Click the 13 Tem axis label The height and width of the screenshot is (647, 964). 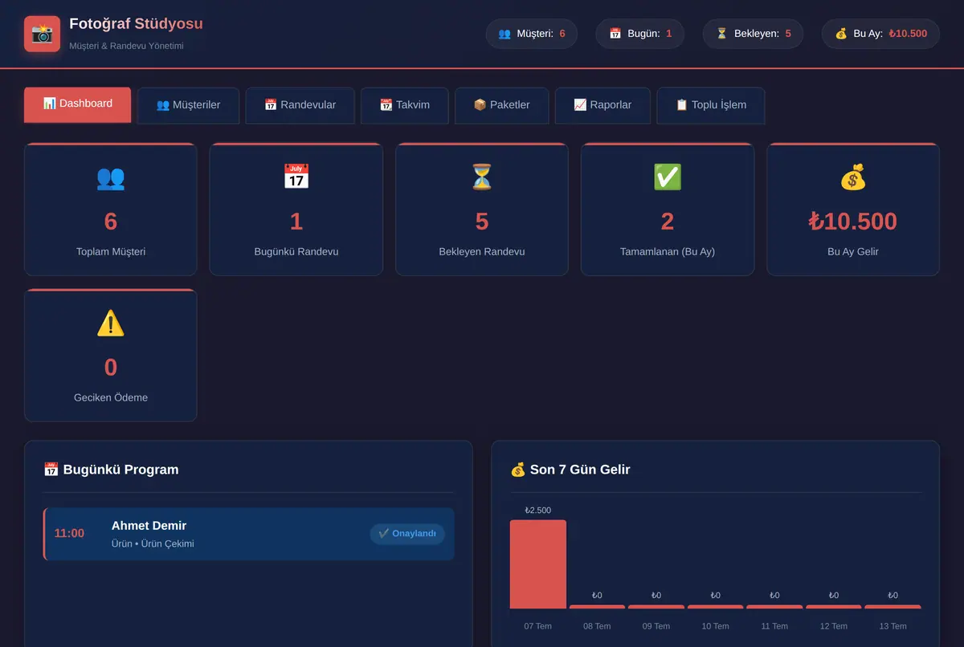tap(893, 626)
